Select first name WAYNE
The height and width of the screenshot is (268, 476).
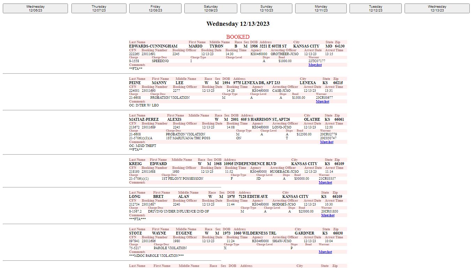pos(159,233)
